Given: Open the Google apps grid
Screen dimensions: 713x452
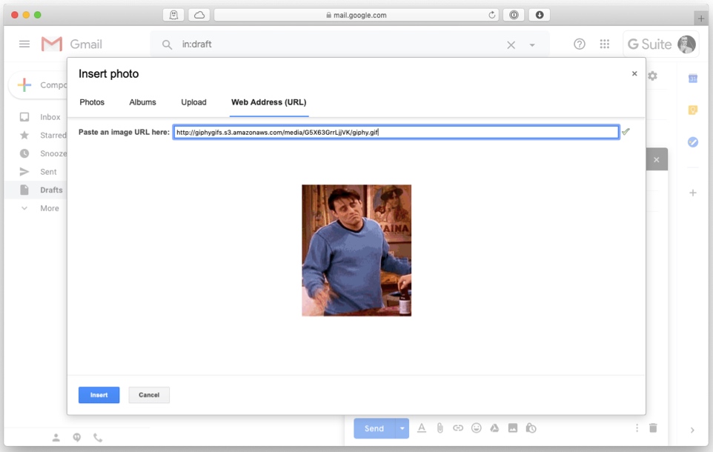Looking at the screenshot, I should 605,44.
